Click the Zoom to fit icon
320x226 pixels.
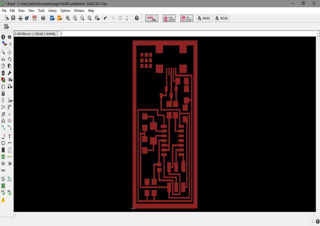pos(68,18)
